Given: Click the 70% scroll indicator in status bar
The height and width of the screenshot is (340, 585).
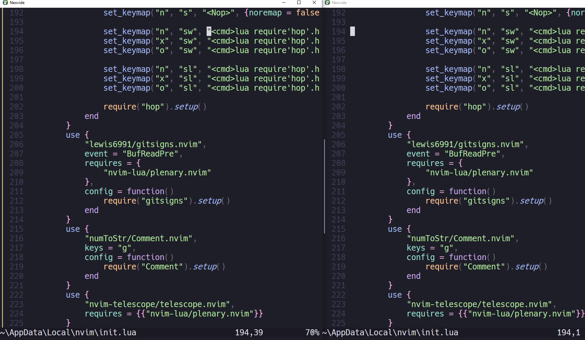Looking at the screenshot, I should click(312, 332).
